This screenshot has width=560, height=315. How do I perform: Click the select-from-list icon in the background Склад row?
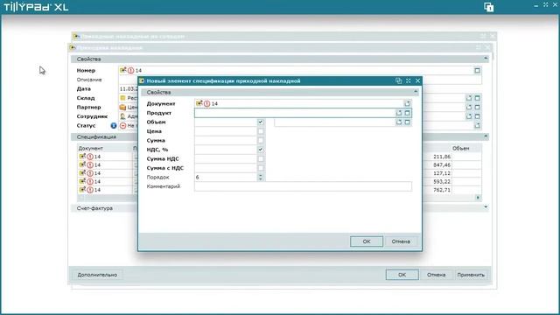click(477, 98)
